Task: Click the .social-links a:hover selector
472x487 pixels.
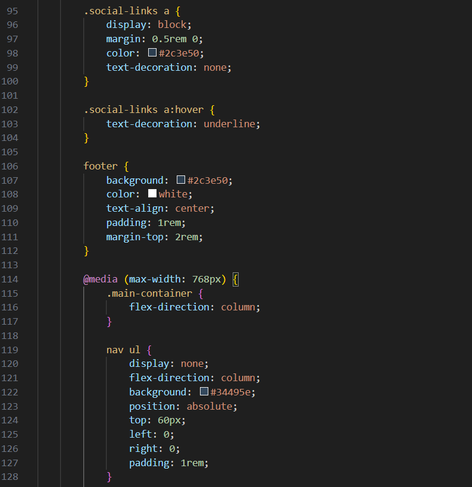Action: (x=143, y=109)
